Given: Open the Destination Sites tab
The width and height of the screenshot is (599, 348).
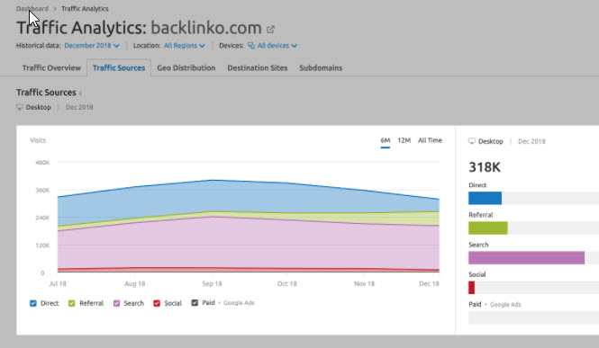Looking at the screenshot, I should (258, 67).
